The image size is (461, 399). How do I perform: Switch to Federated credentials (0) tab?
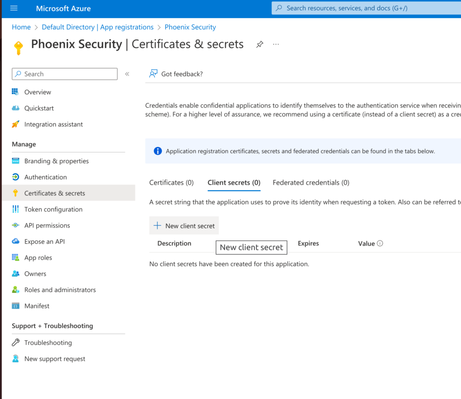tap(311, 183)
